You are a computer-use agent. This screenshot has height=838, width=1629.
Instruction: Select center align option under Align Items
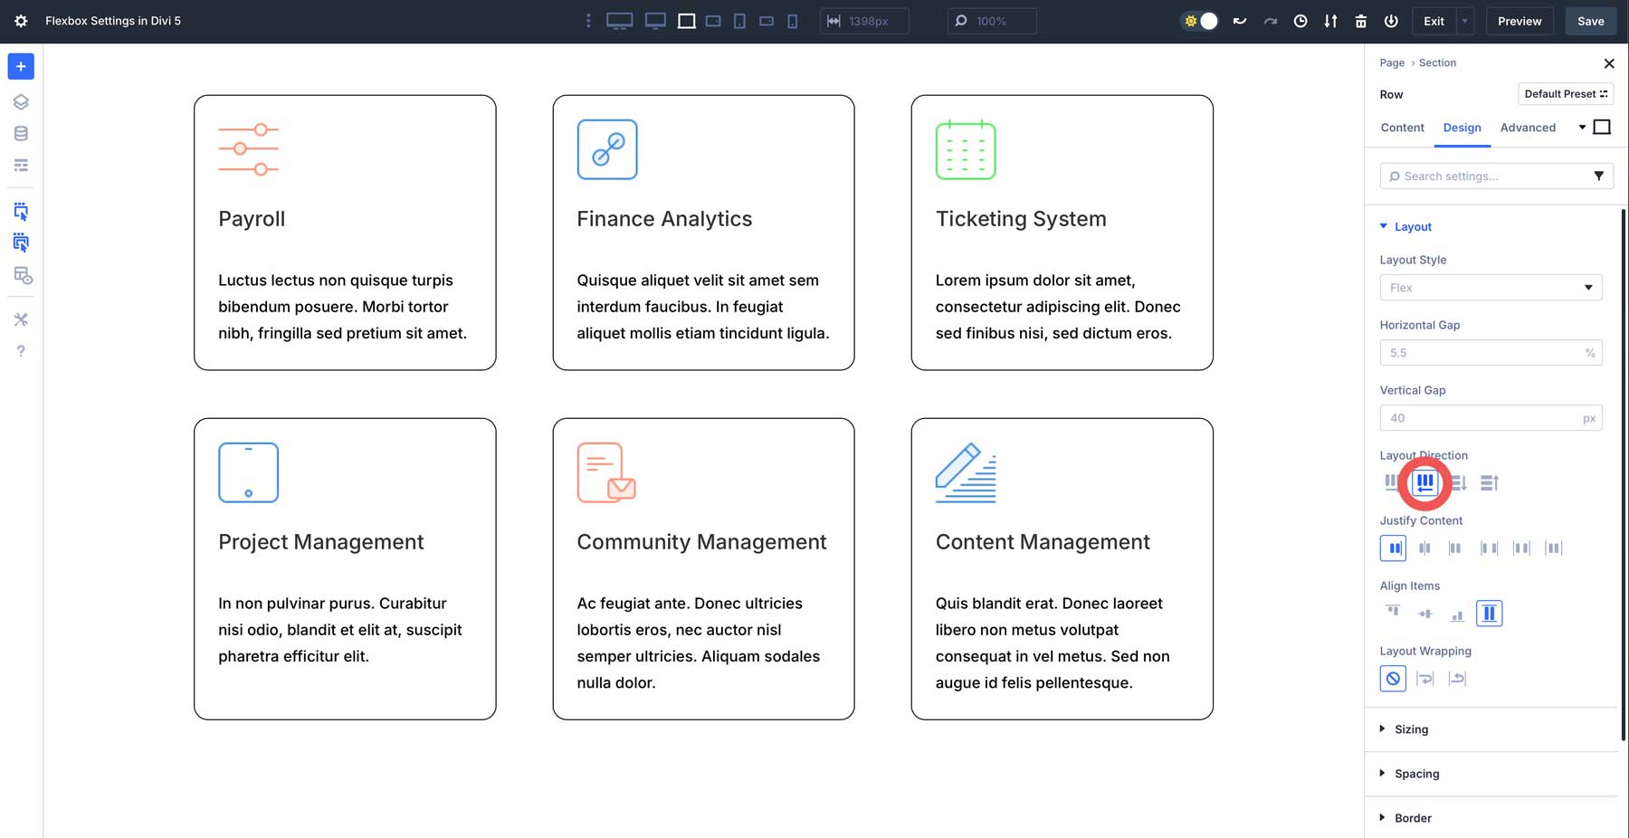click(1425, 614)
